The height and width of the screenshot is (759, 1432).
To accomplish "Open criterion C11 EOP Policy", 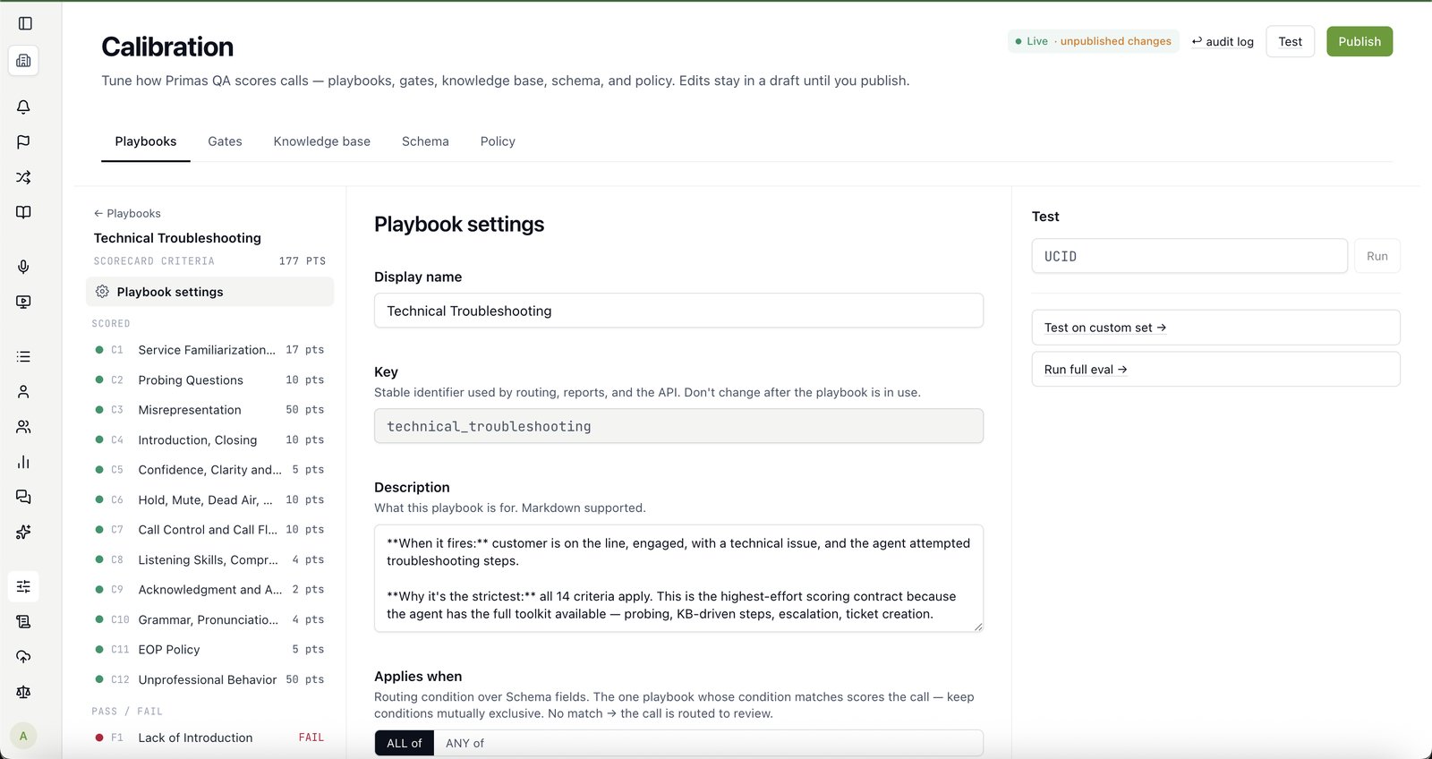I will pos(209,650).
